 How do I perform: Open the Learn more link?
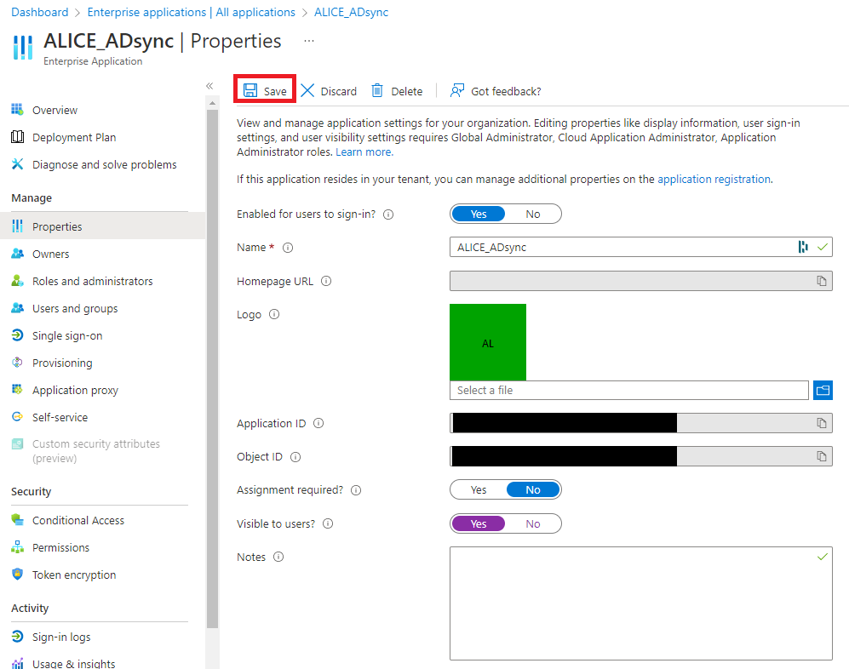364,152
